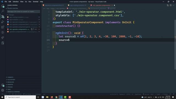Open Chrome from the taskbar
This screenshot has height=99, width=176.
tap(56, 97)
